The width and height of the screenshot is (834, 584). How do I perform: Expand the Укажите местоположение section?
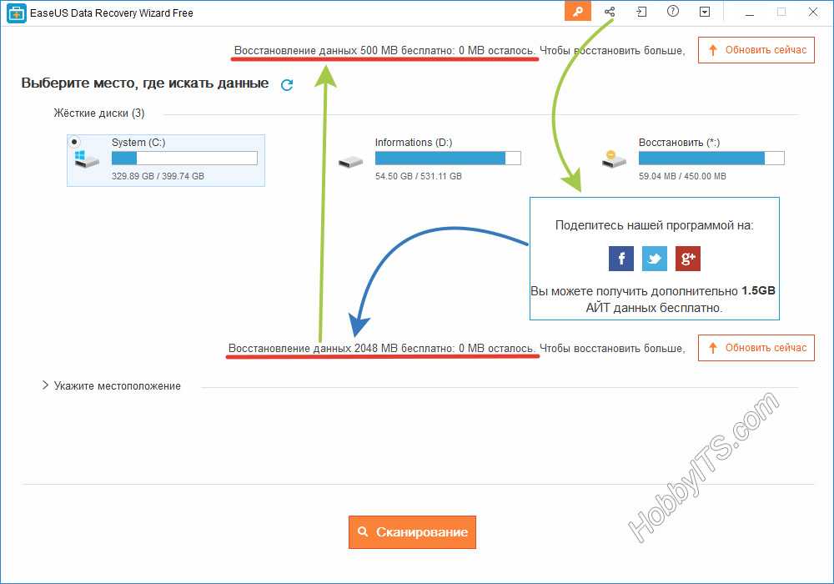46,385
